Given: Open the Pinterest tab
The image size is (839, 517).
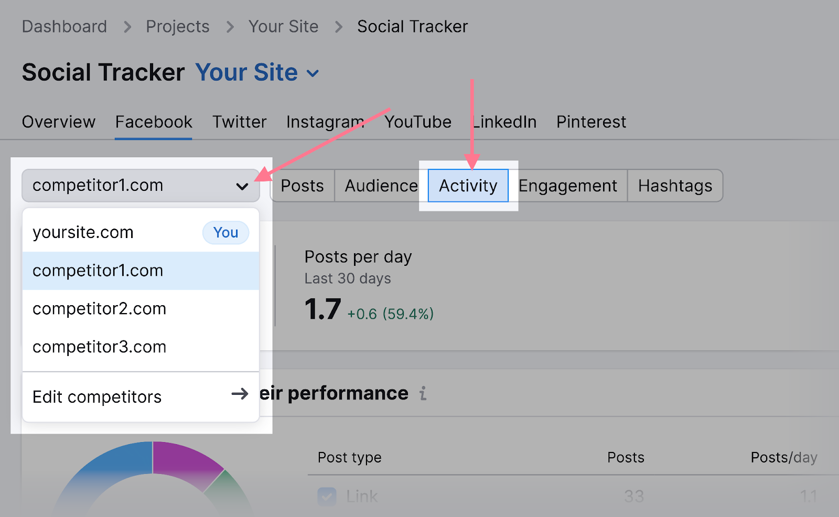Looking at the screenshot, I should pyautogui.click(x=591, y=122).
